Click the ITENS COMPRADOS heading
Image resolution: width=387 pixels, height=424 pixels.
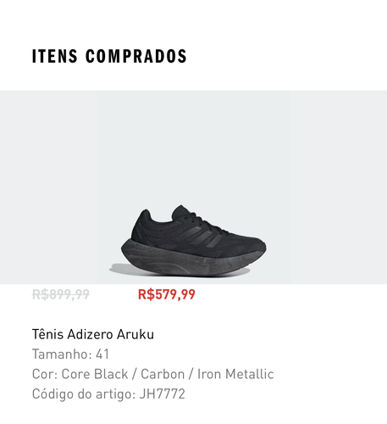pos(109,56)
